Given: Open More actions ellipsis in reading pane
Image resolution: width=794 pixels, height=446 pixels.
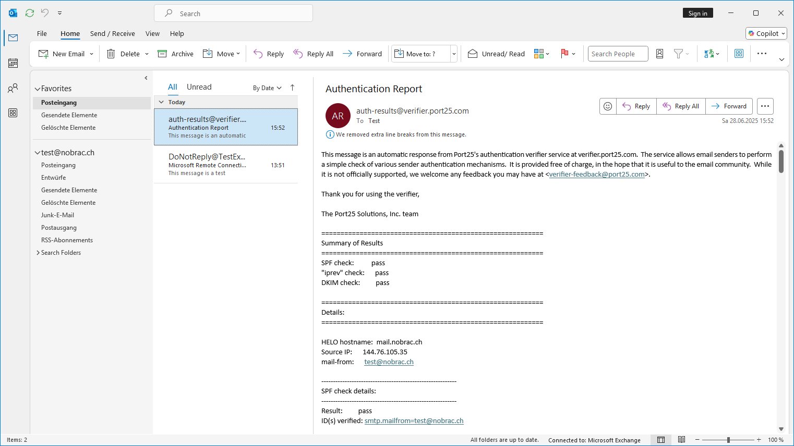Looking at the screenshot, I should tap(765, 106).
